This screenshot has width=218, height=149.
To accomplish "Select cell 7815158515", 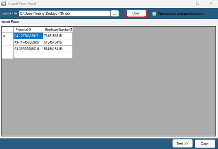I will [58, 36].
